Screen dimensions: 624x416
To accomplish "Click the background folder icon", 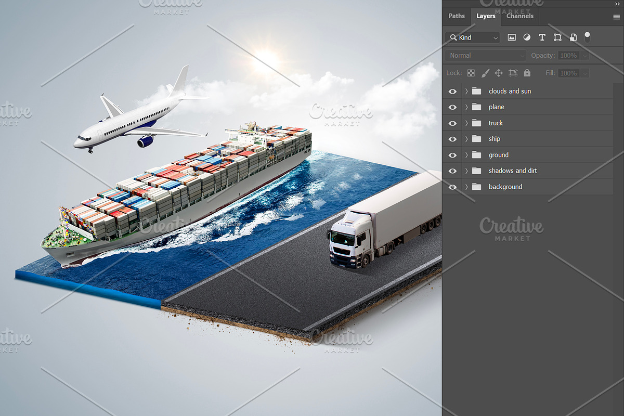I will (476, 187).
